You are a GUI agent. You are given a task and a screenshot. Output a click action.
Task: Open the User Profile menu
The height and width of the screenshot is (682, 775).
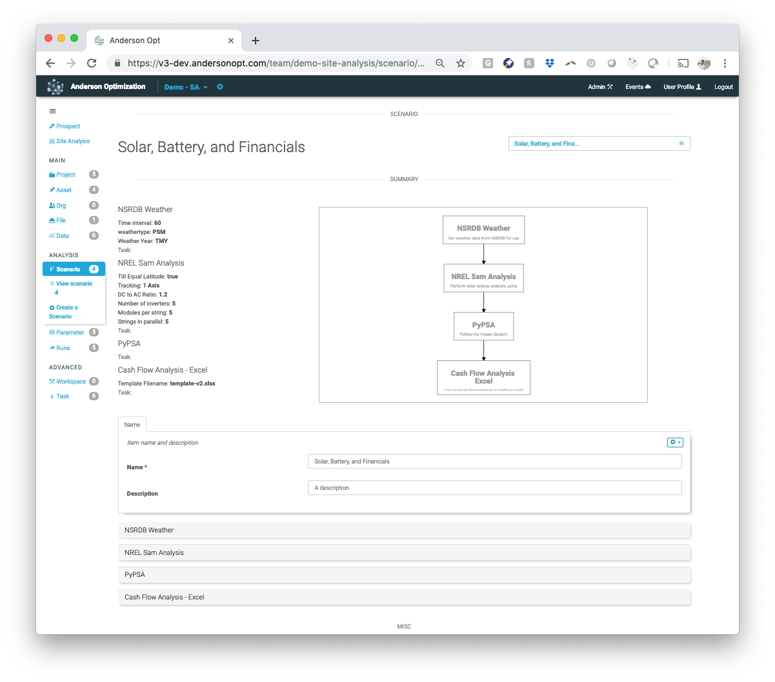682,87
